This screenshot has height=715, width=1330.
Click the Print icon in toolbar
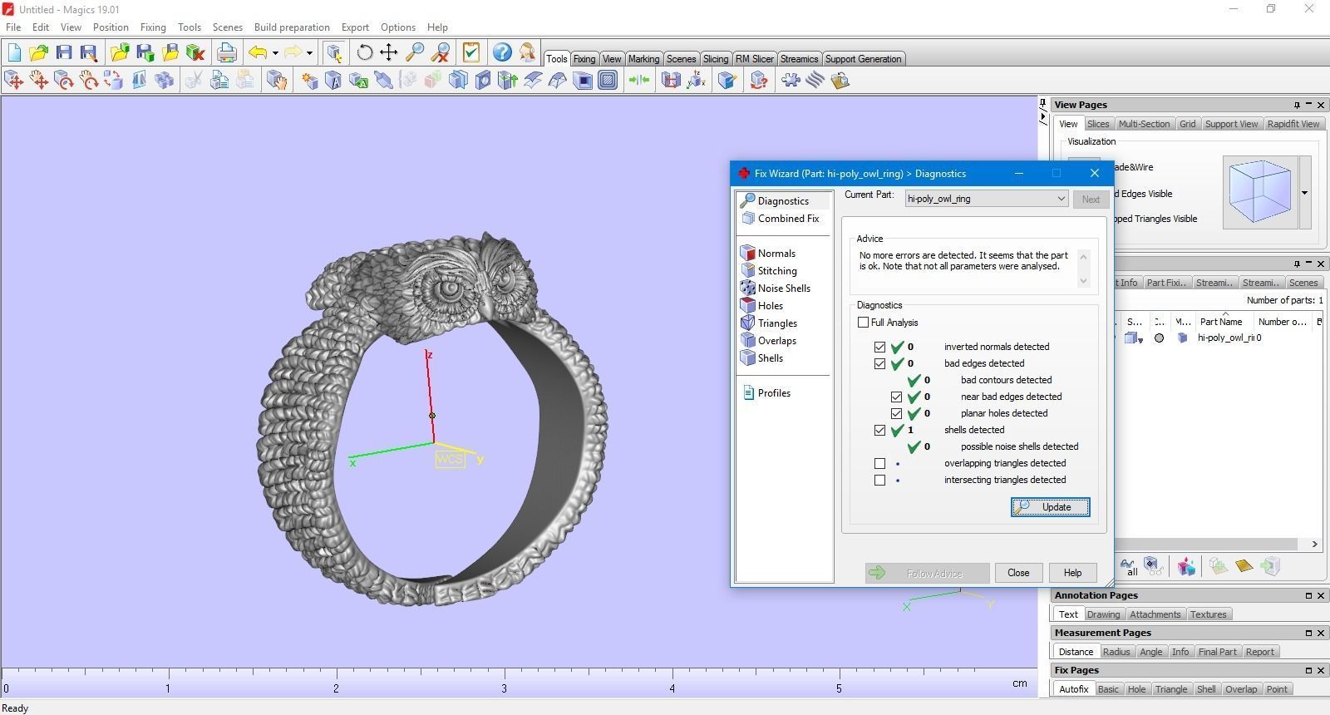pos(226,53)
